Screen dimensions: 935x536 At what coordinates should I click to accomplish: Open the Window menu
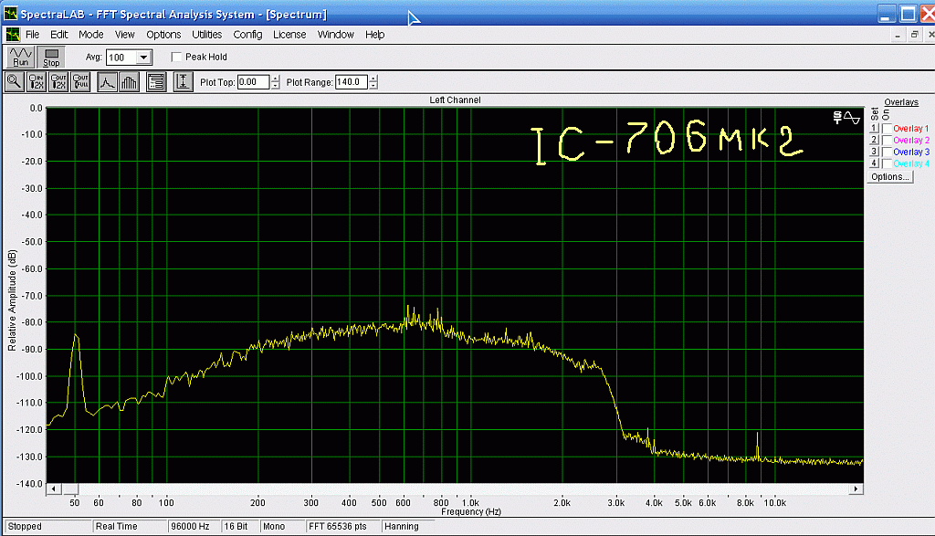[x=336, y=35]
